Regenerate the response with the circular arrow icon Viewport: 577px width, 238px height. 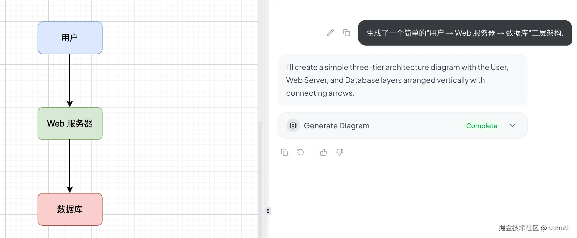coord(301,152)
